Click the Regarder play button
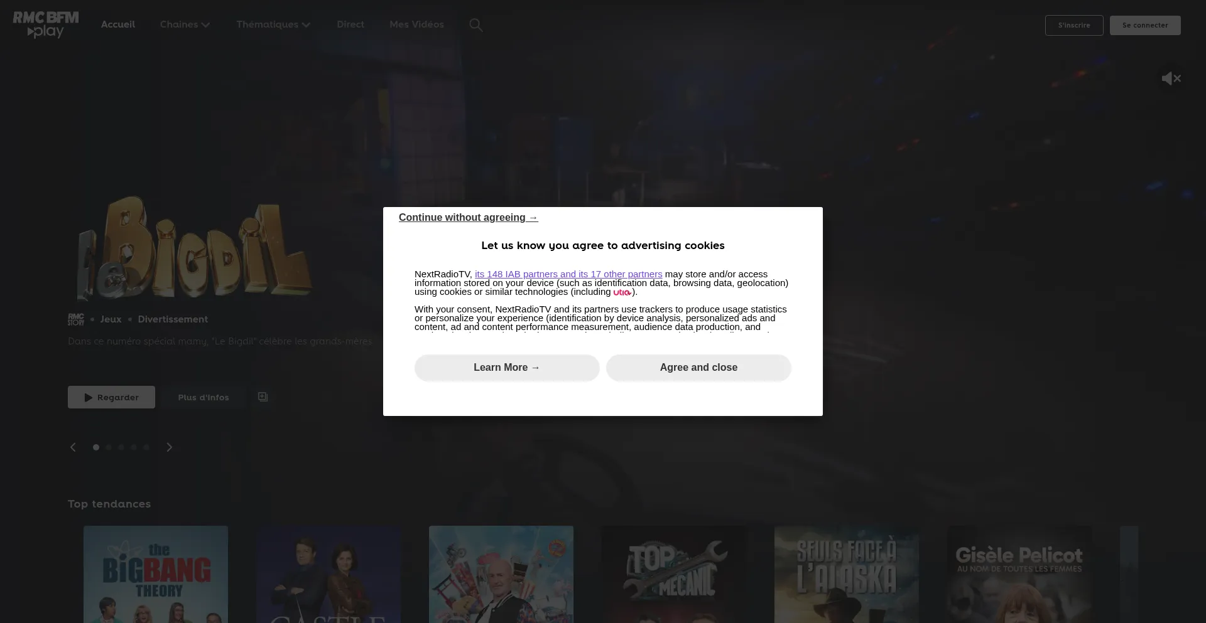1206x623 pixels. (111, 397)
